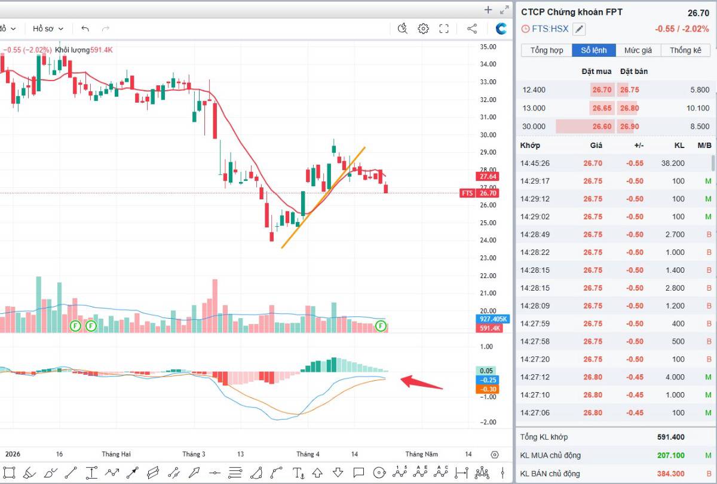
Task: Select the anchored text tool
Action: (x=299, y=473)
